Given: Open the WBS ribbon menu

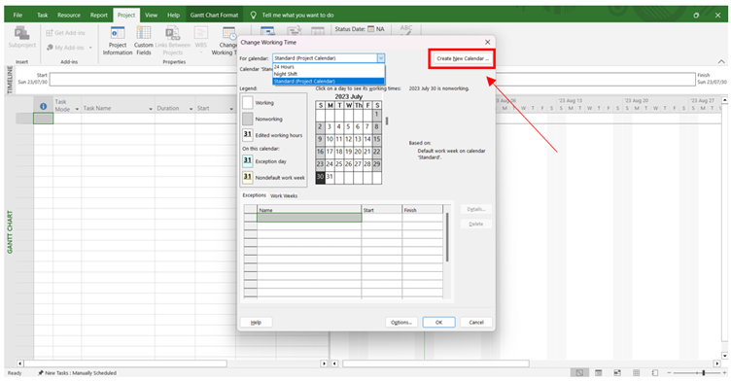Looking at the screenshot, I should [201, 41].
